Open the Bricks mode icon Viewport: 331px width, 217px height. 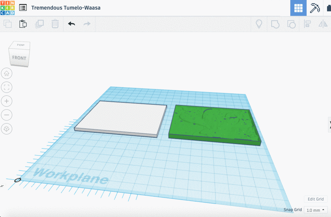329,8
